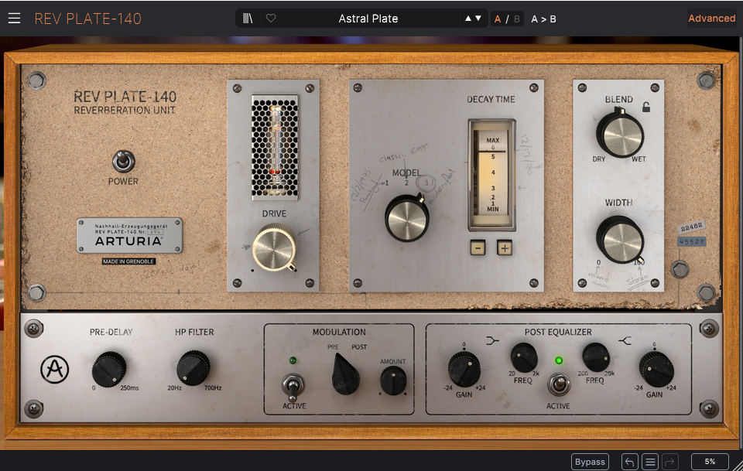743x471 pixels.
Task: Open the Astral Plate preset name dropdown
Action: coord(368,19)
